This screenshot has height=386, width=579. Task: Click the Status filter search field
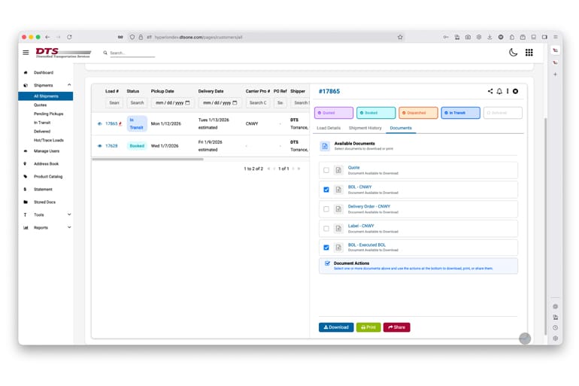137,102
